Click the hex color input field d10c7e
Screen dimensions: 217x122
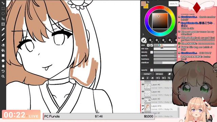coord(174,4)
